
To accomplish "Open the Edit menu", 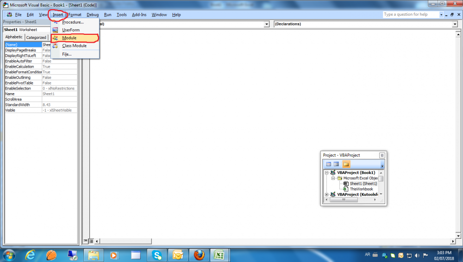I will [x=30, y=14].
